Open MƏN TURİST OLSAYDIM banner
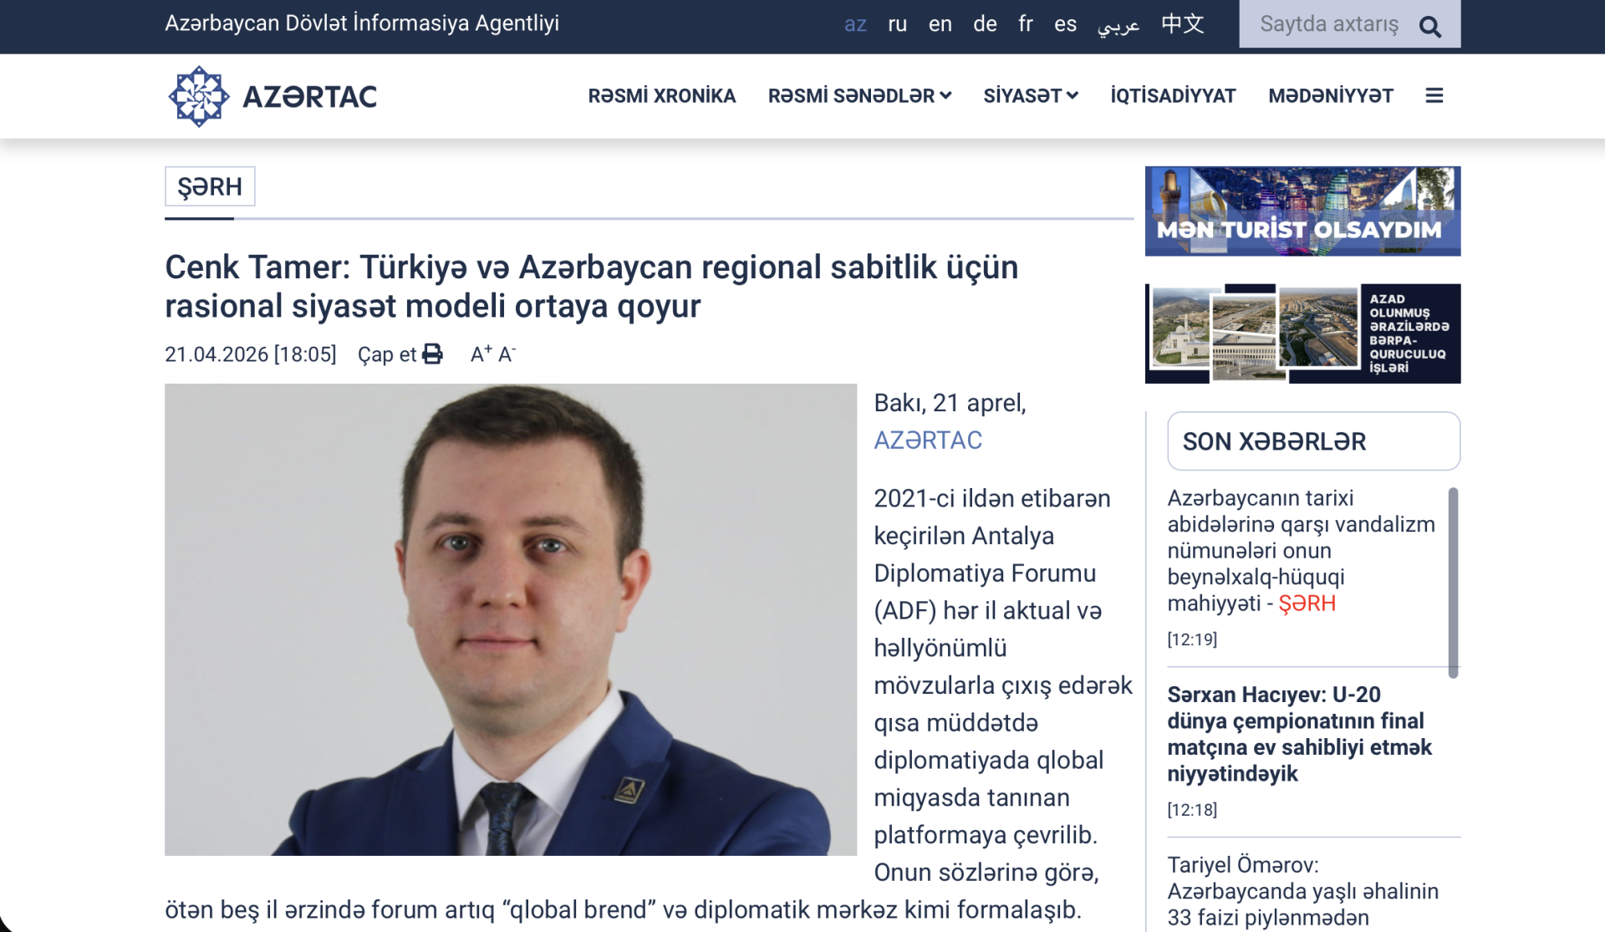The width and height of the screenshot is (1605, 932). (1302, 211)
